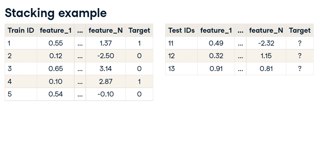Click test row ID 13 cell
Screen dimensions: 328x141
[181, 69]
